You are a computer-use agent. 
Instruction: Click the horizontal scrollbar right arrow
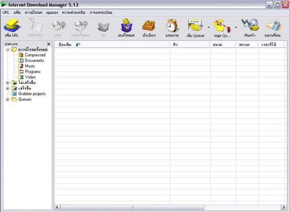[x=284, y=207]
